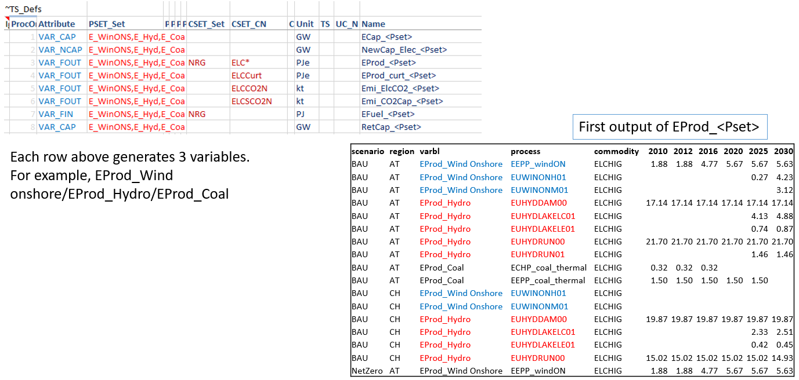
Task: Select the EEPP_coal_thermal process cell
Action: click(x=548, y=280)
